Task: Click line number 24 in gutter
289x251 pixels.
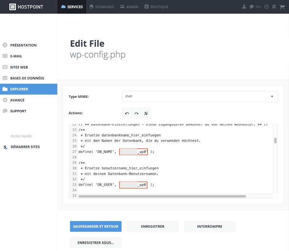Action: pyautogui.click(x=74, y=135)
